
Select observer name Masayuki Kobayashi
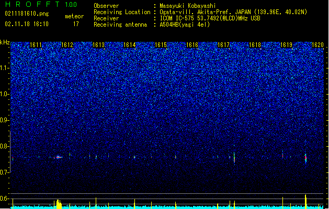(x=188, y=6)
